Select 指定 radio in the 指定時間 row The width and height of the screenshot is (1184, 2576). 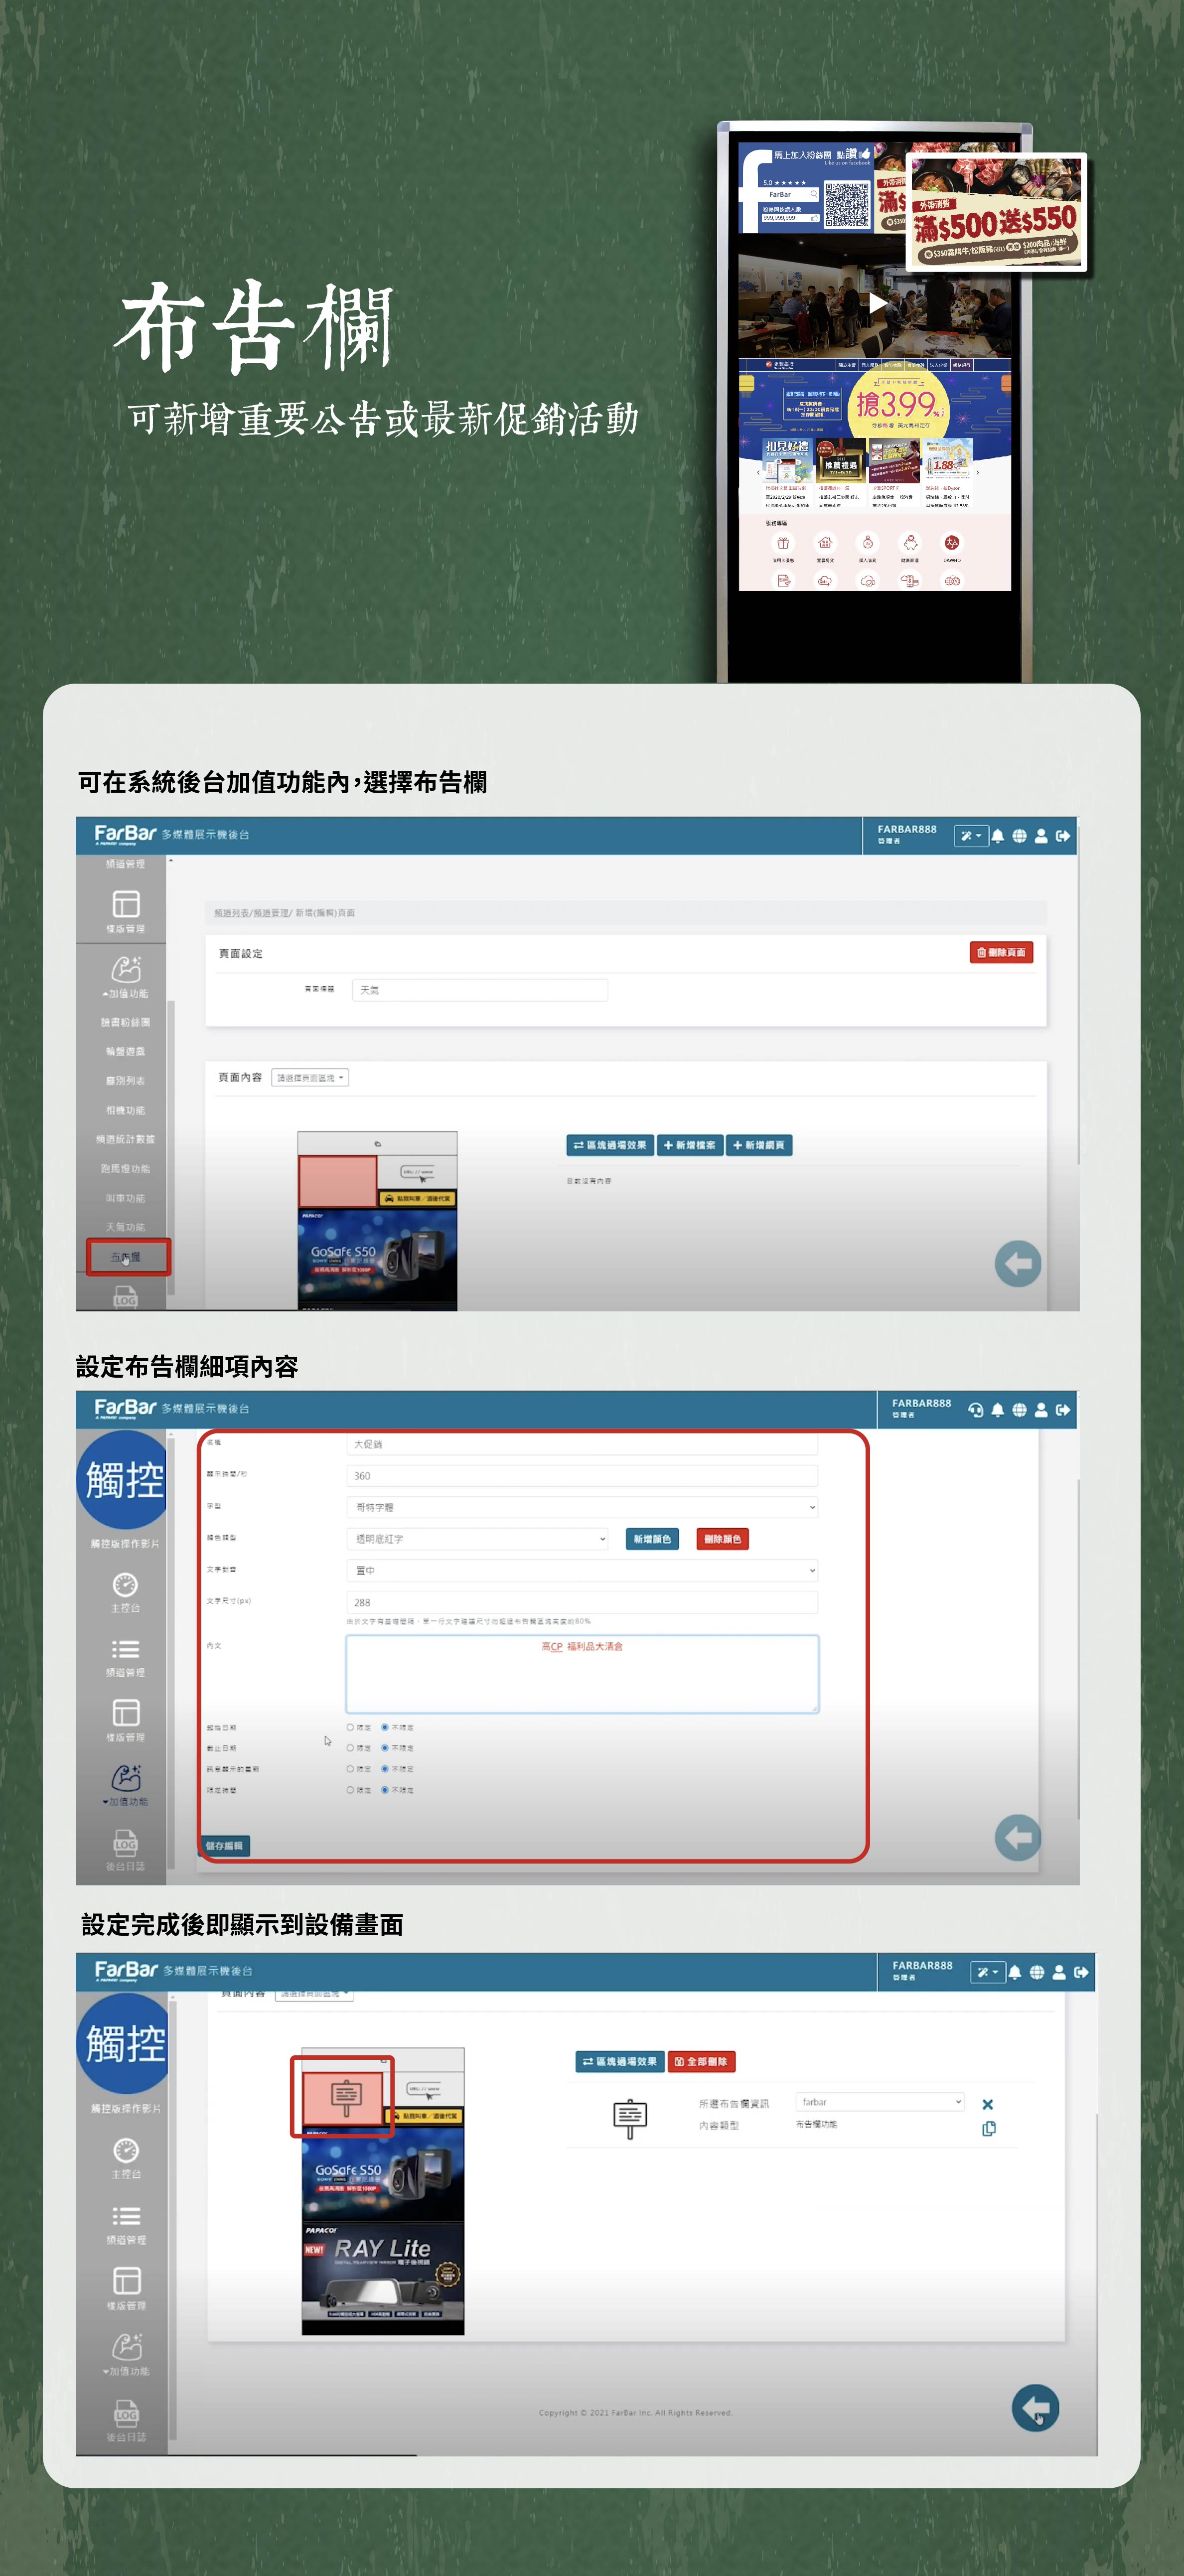point(350,1790)
